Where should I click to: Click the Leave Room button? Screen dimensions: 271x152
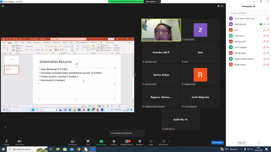click(x=217, y=143)
